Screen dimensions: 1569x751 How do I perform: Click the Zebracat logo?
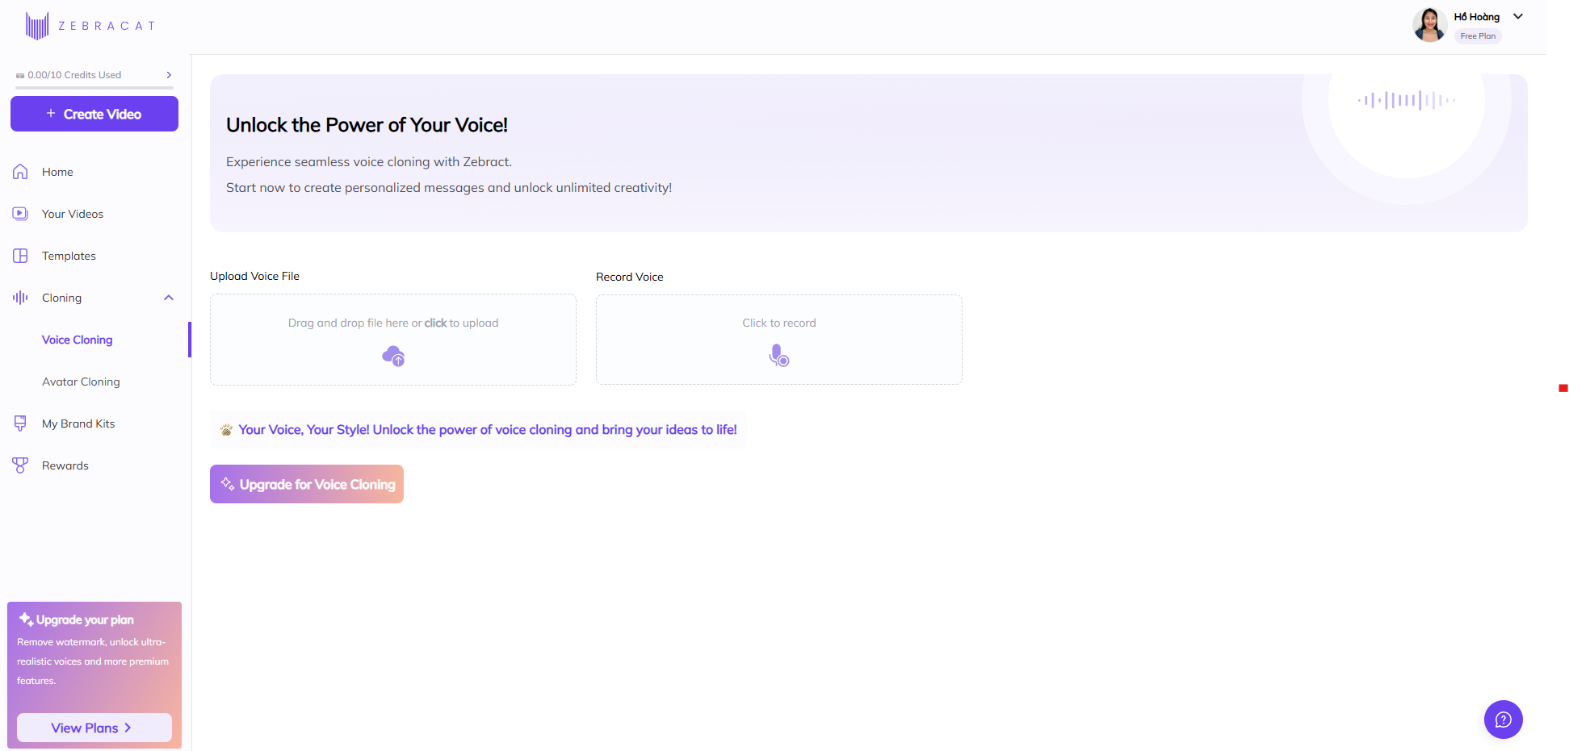pyautogui.click(x=90, y=26)
